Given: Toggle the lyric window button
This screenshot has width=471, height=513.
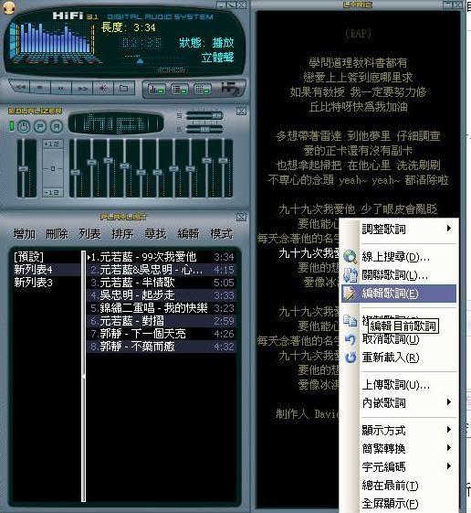Looking at the screenshot, I should click(x=203, y=89).
